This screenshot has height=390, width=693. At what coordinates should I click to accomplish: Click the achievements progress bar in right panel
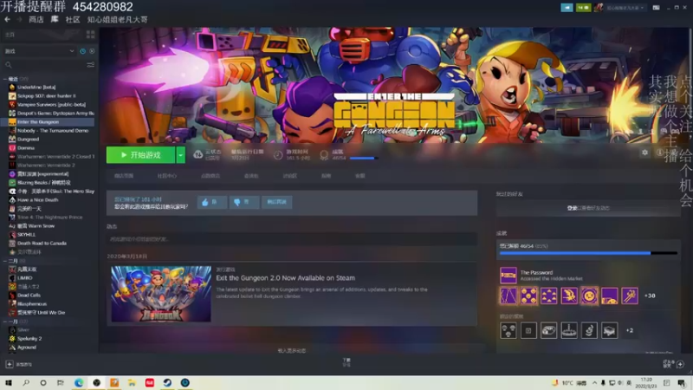click(x=588, y=253)
